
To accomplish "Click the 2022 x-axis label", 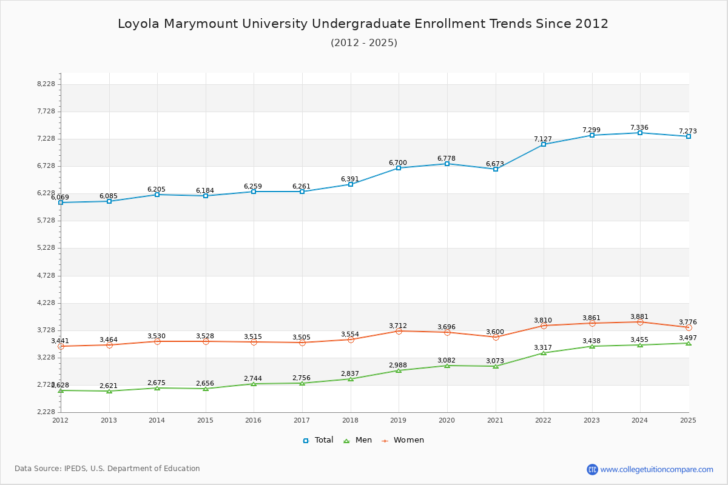I will [x=544, y=420].
